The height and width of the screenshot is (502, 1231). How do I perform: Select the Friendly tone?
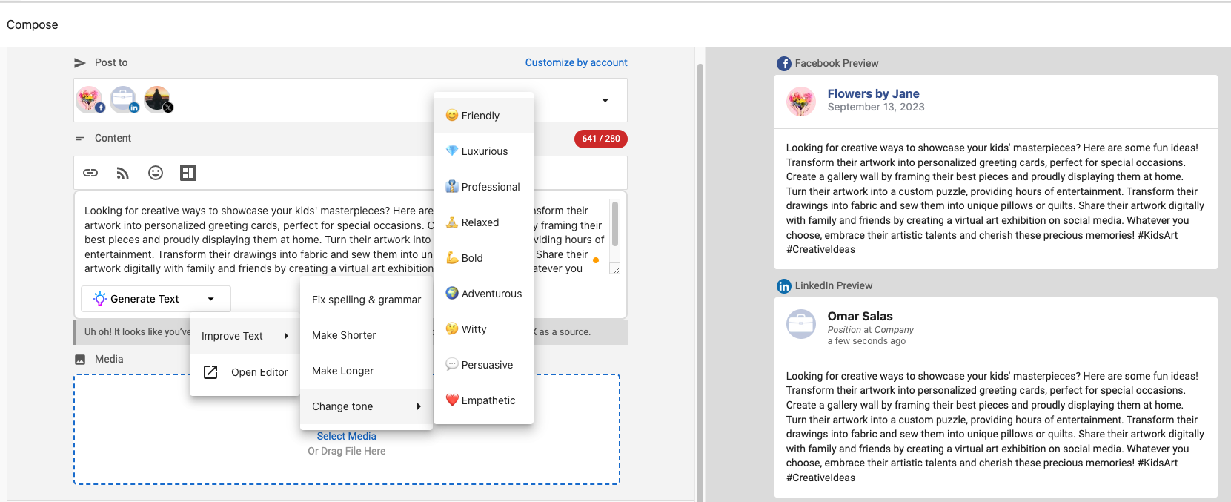pos(483,116)
